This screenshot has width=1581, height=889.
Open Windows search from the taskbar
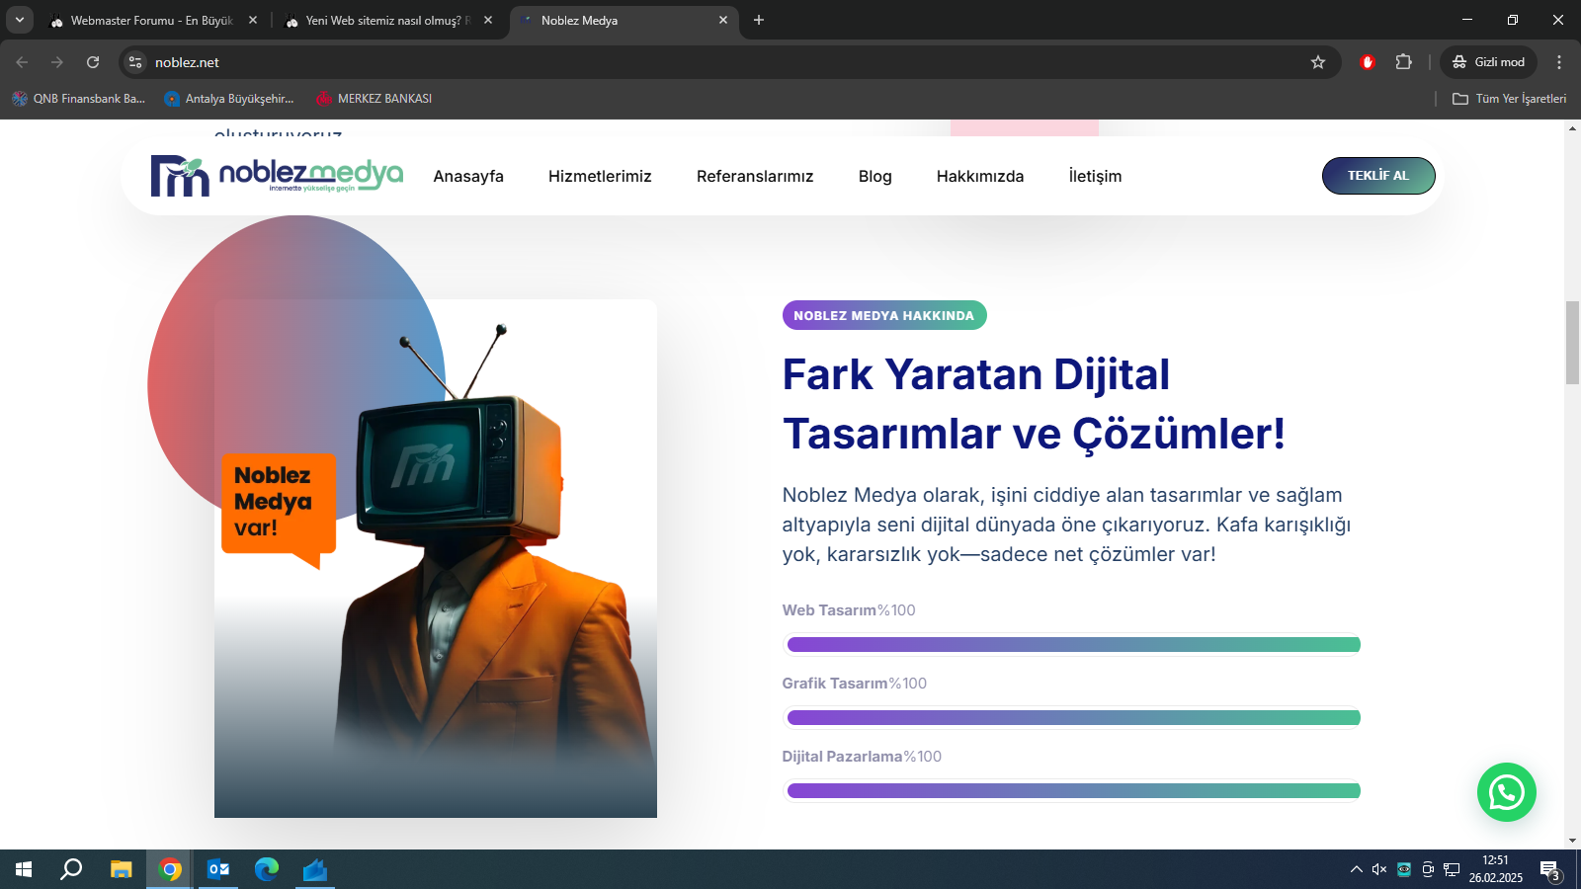tap(71, 869)
